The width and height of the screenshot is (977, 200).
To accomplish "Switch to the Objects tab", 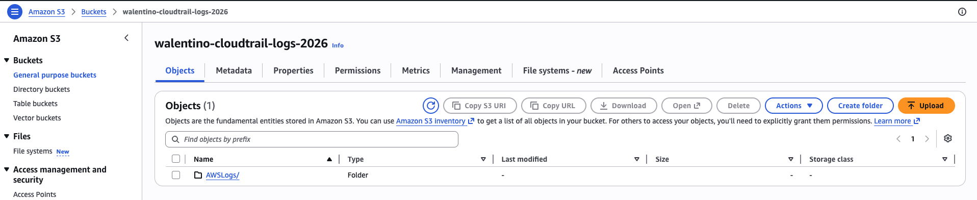I will point(180,70).
